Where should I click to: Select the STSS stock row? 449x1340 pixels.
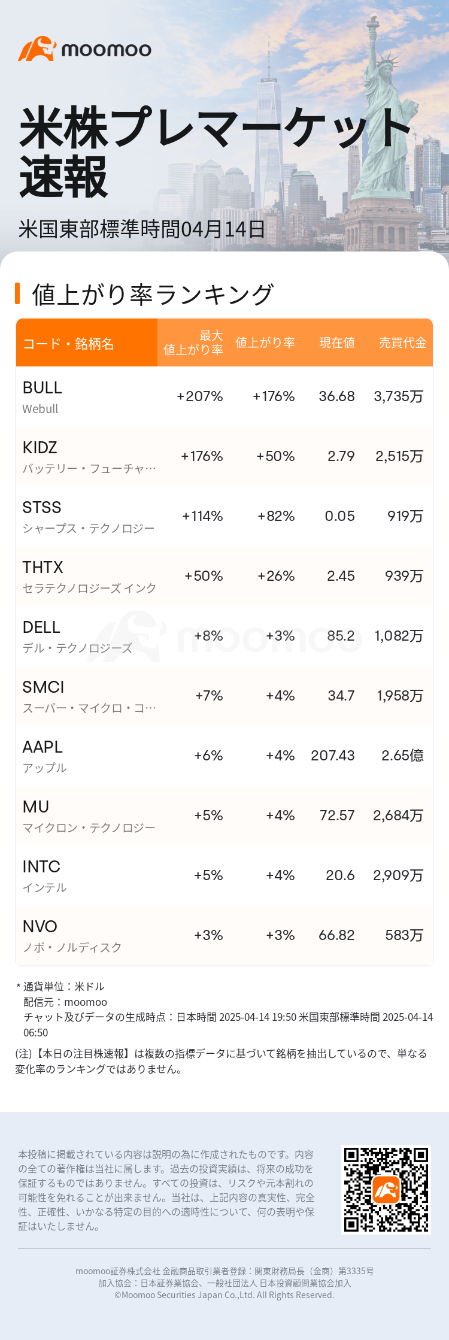click(x=224, y=516)
